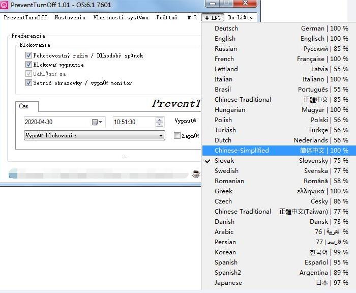Open the Vlastnosti systému menu
The width and height of the screenshot is (356, 293).
pyautogui.click(x=121, y=17)
